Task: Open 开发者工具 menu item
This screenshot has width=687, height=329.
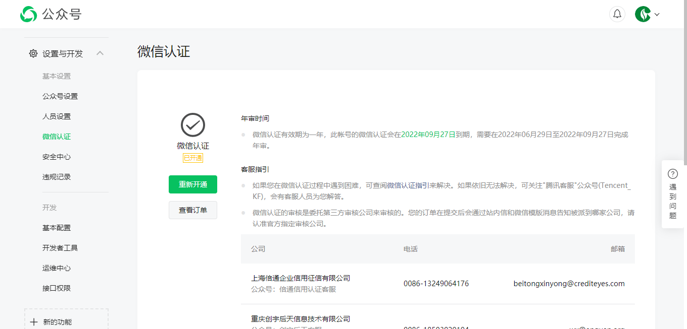Action: tap(60, 248)
